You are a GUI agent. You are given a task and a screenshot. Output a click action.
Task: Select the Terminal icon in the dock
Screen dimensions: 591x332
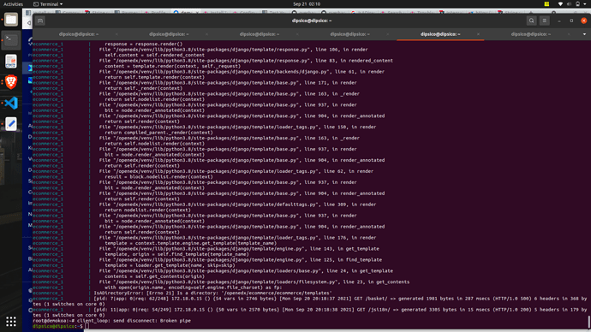[11, 40]
